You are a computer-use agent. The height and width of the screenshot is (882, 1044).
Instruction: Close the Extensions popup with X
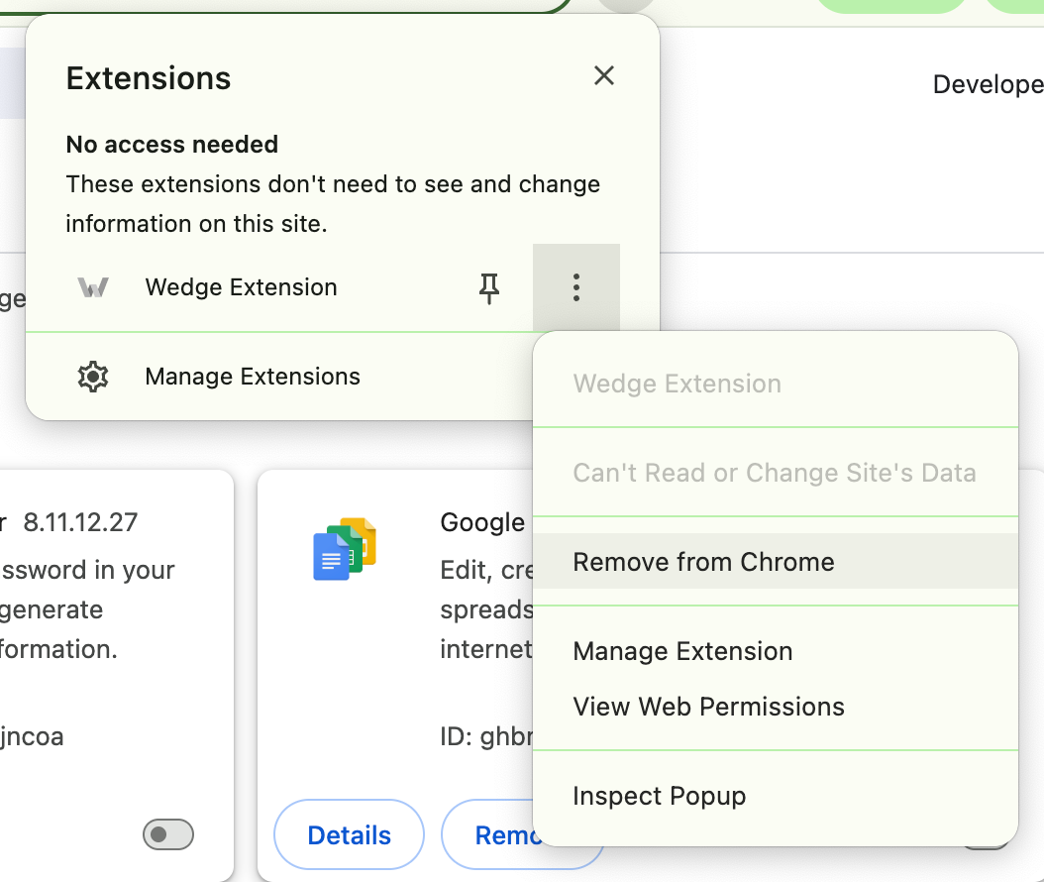[x=604, y=76]
